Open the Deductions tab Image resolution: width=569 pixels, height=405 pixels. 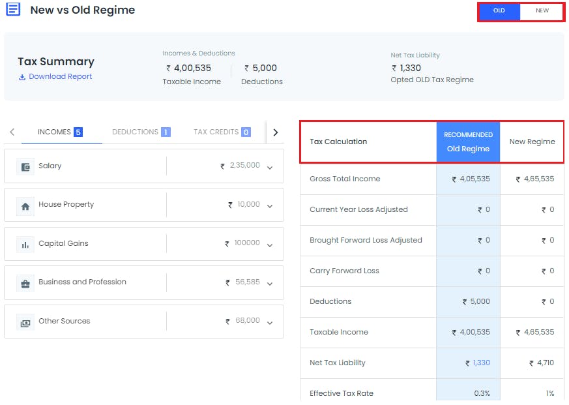point(141,132)
